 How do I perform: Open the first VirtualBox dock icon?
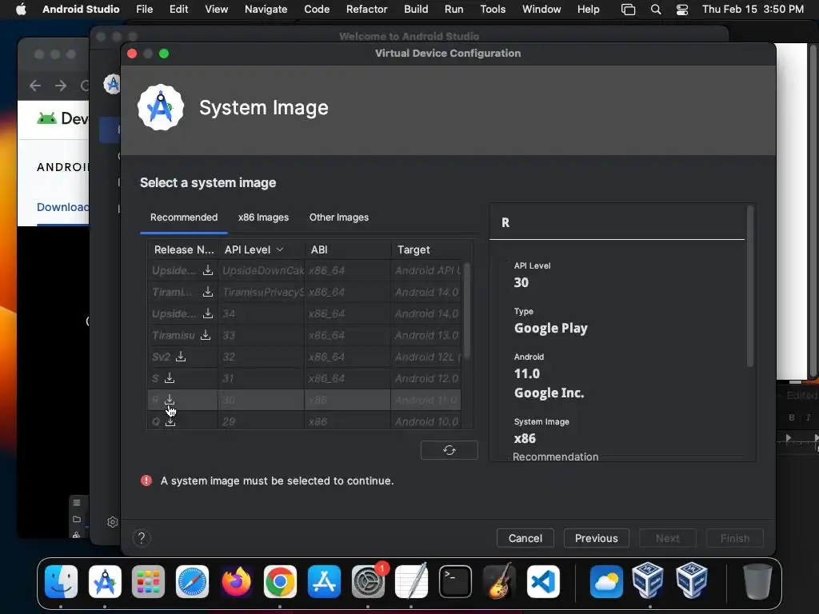tap(648, 581)
